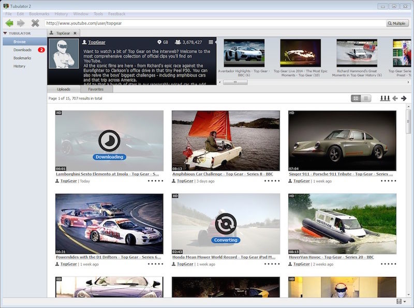This screenshot has width=414, height=308.
Task: Open Bookmarks in the sidebar
Action: 22,58
